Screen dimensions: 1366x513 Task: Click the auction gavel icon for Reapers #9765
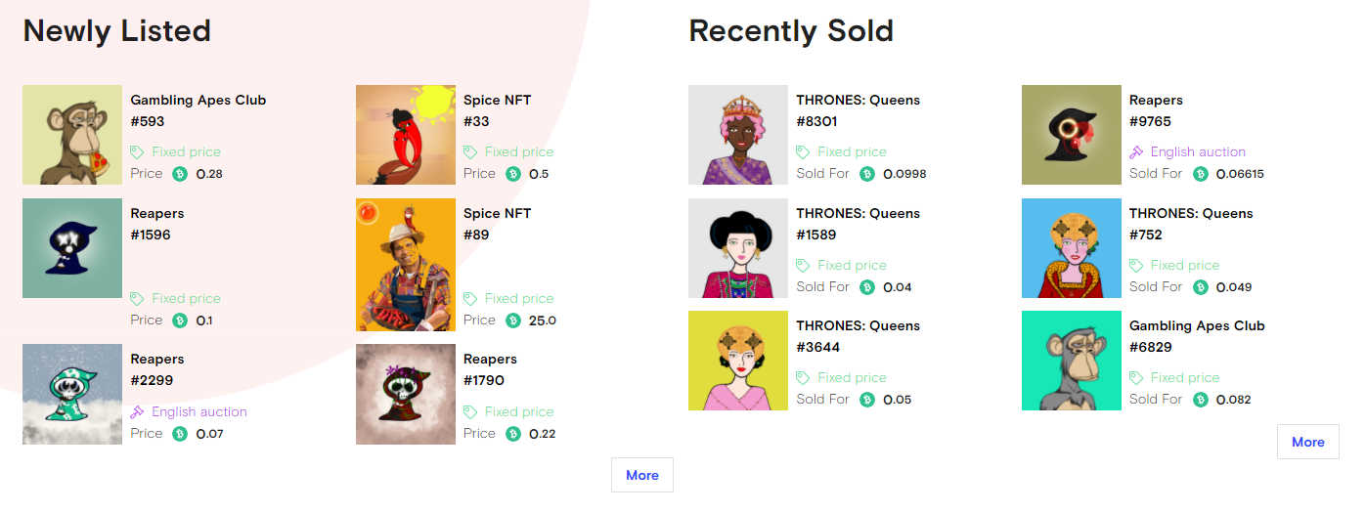tap(1136, 152)
